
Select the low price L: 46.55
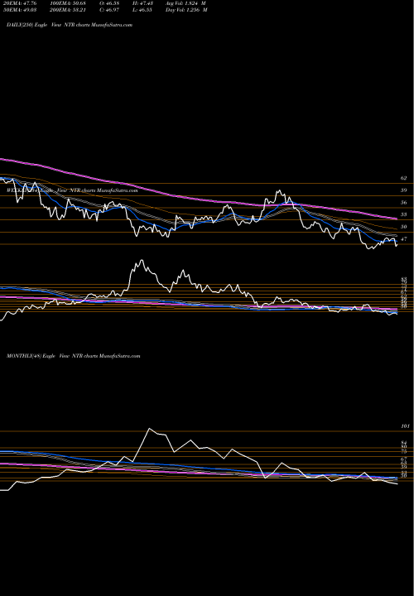click(x=141, y=9)
